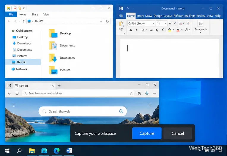The image size is (227, 156).
Task: Reload page in Edge
Action: tap(17, 93)
